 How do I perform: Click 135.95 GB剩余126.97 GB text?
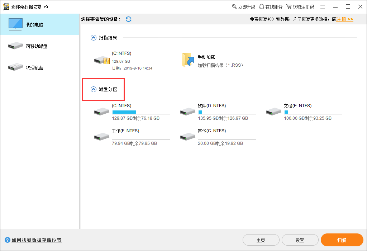[x=223, y=118]
